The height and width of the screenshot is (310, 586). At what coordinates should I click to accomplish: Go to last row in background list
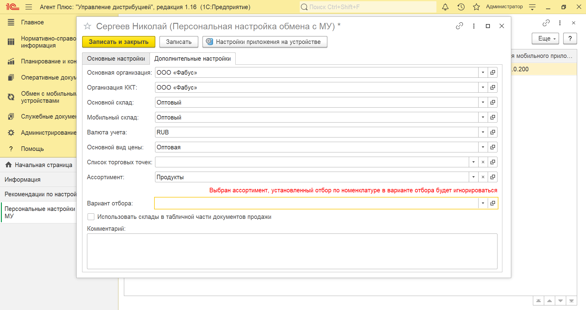coord(571,301)
